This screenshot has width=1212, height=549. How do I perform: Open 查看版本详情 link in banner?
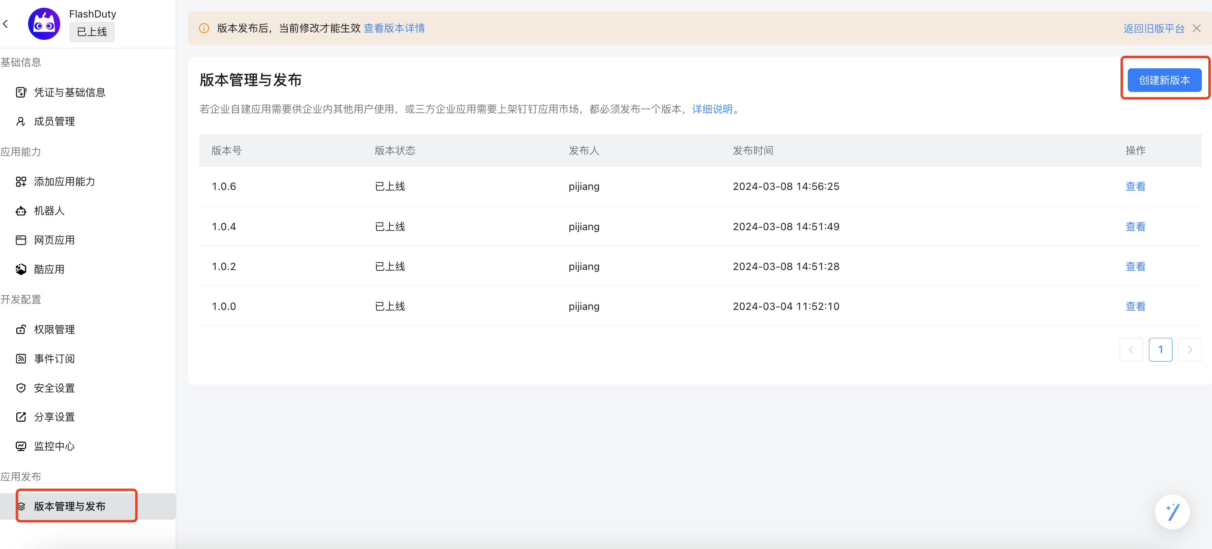(x=394, y=28)
